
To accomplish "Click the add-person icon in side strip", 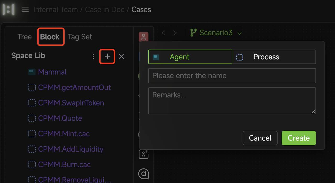I will (x=143, y=154).
